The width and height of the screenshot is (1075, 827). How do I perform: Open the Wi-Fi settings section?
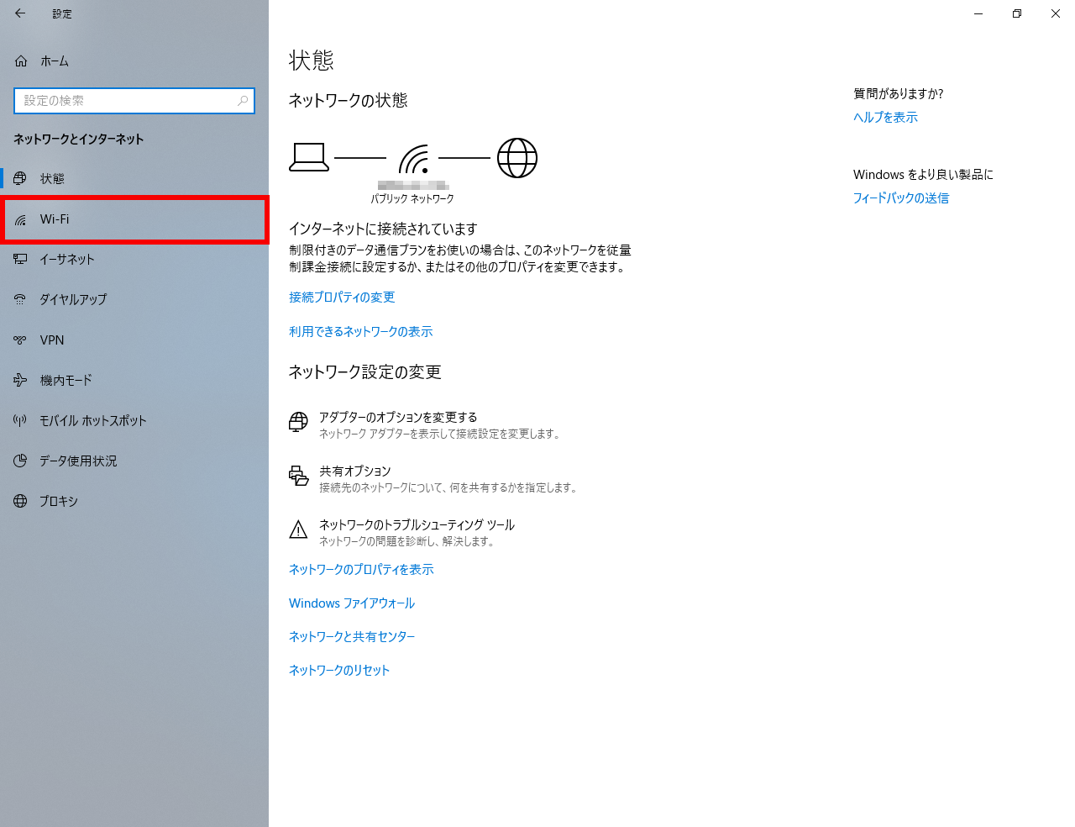pyautogui.click(x=134, y=219)
